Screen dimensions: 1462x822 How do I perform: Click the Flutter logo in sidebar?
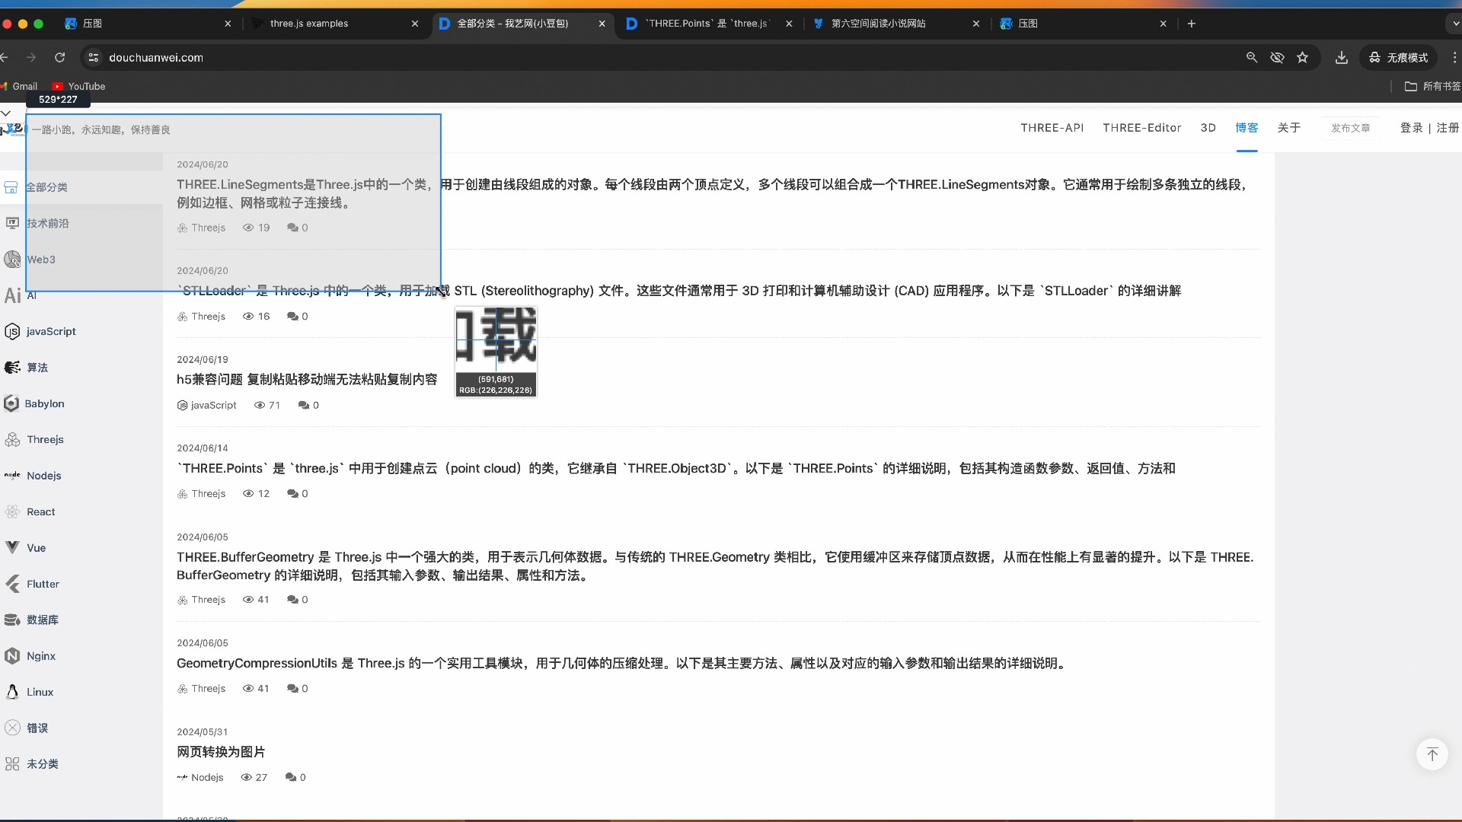tap(12, 584)
